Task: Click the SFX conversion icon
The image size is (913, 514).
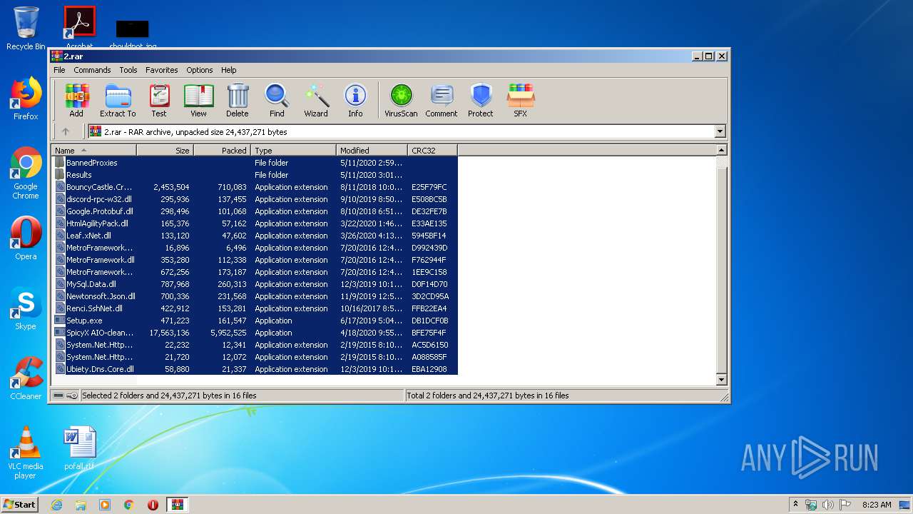Action: (x=521, y=100)
